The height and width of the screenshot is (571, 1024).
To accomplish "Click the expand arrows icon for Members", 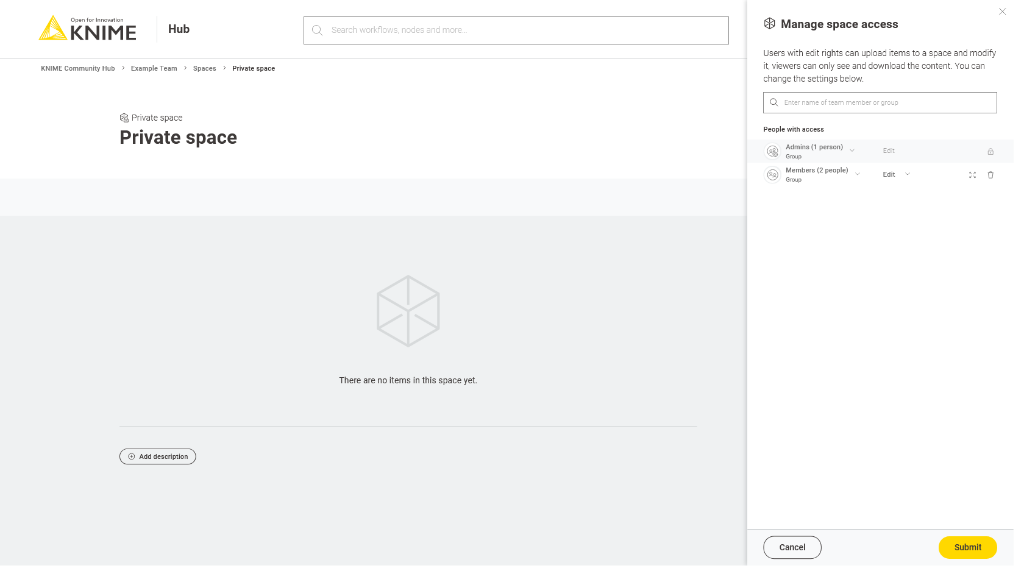I will [972, 175].
